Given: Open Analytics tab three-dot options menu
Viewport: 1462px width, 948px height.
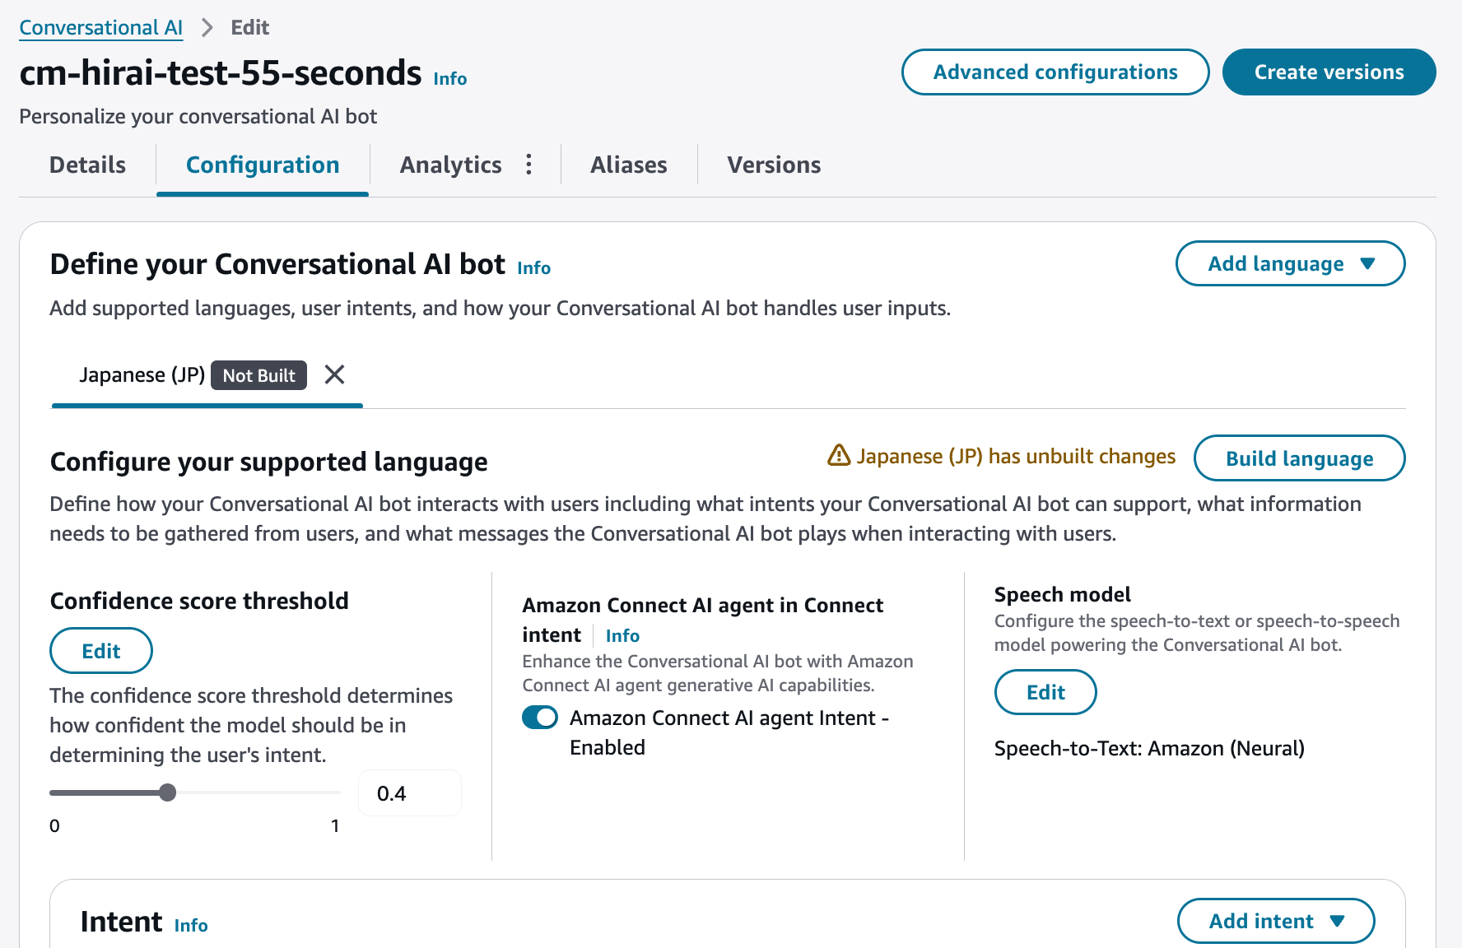Looking at the screenshot, I should (528, 165).
